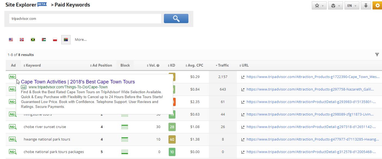Screen dimensions: 382x159
Task: Focus the tripadvisor.com search field
Action: point(85,19)
